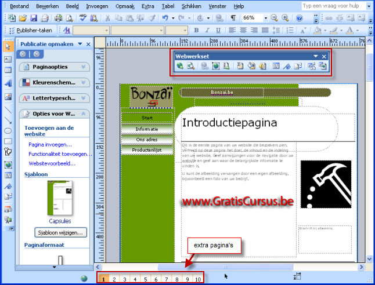Collapse the Opties voor W... section
This screenshot has width=375, height=285.
[x=55, y=114]
